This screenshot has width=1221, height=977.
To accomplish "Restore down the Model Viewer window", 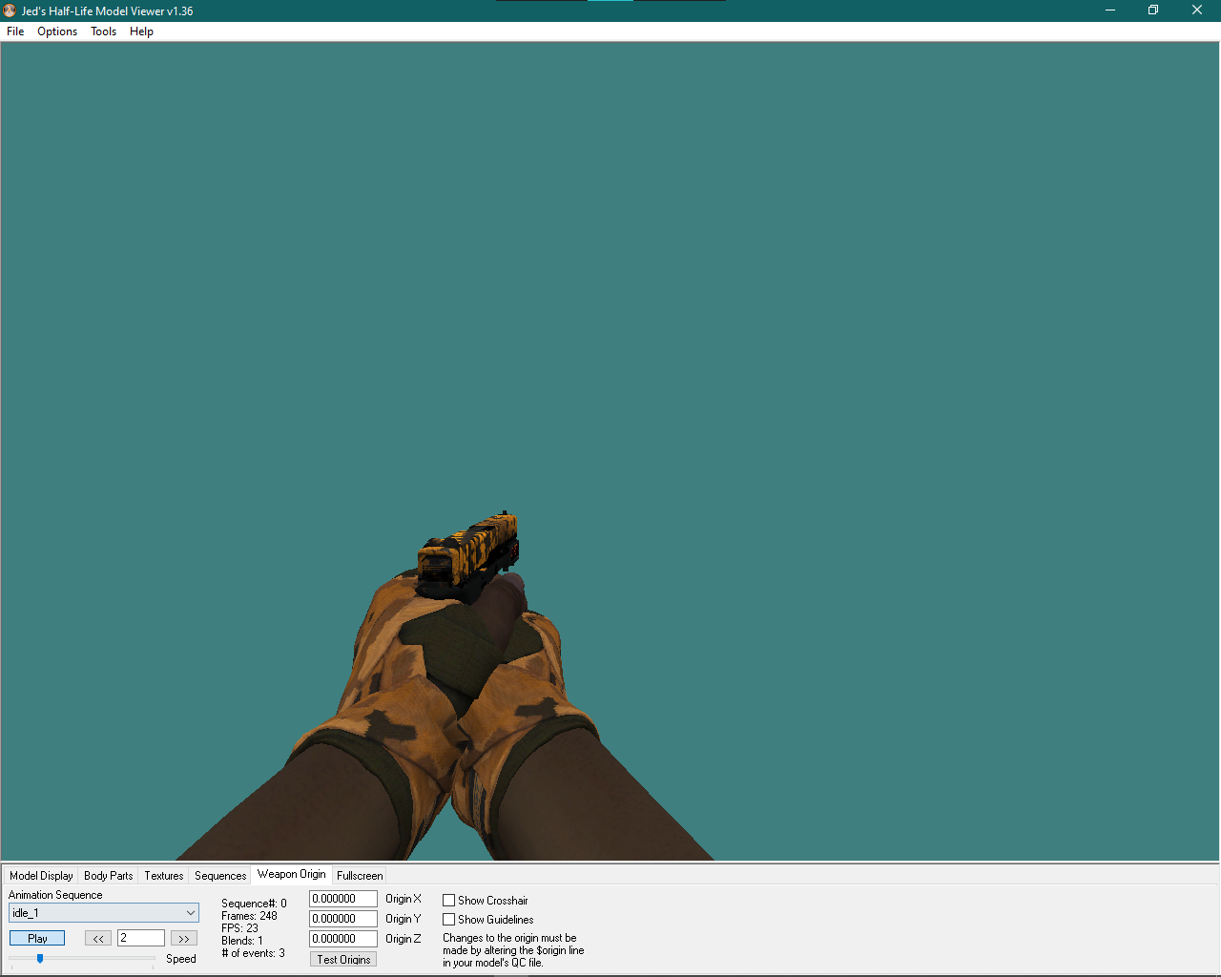I will (x=1153, y=10).
